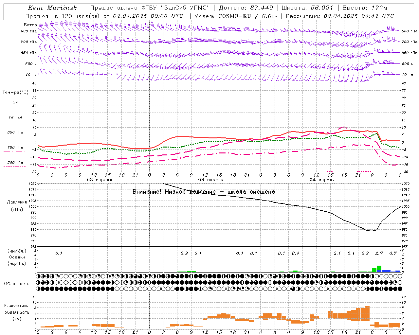The image size is (419, 335).
Task: Click the dashed line sample under the 500 гПа legend
Action: tap(14, 167)
